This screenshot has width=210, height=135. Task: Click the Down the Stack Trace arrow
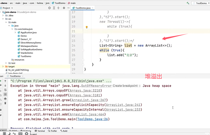click(x=5, y=85)
